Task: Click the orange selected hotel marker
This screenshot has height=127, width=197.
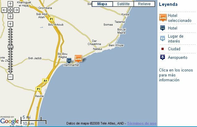Action: (78, 59)
